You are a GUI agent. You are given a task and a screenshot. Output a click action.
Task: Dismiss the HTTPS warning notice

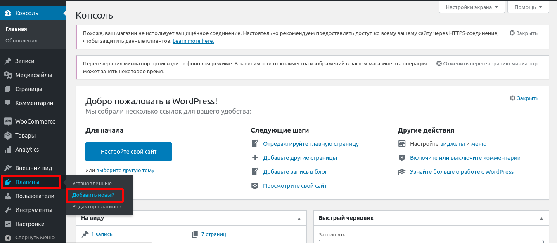pyautogui.click(x=523, y=33)
